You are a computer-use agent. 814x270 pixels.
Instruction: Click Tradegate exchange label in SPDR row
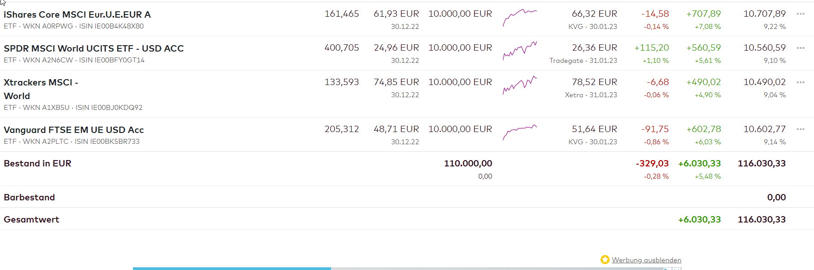point(566,61)
